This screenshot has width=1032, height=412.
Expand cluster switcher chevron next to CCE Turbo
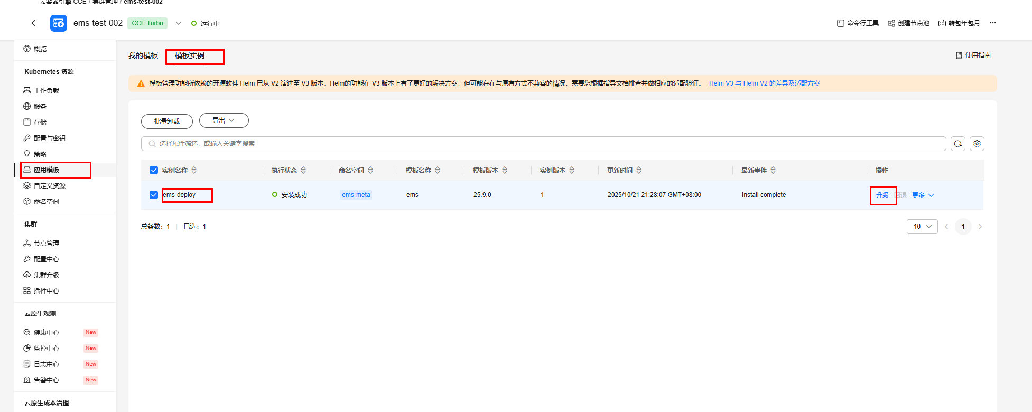[179, 23]
